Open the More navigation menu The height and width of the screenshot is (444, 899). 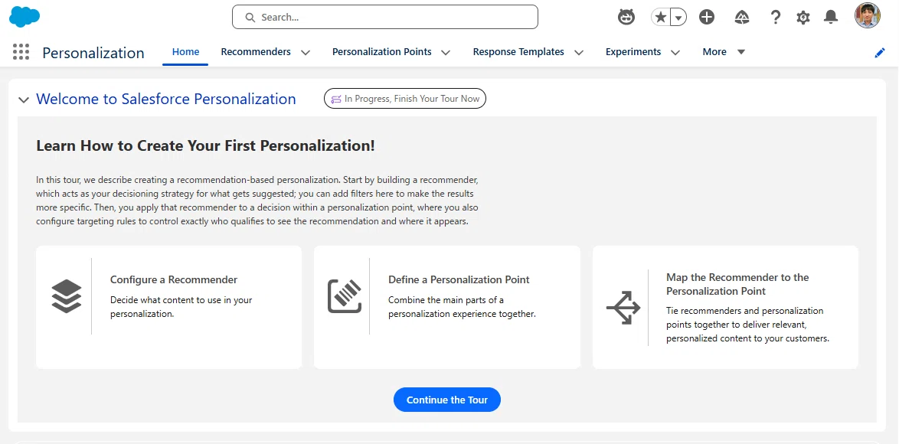[x=724, y=51]
